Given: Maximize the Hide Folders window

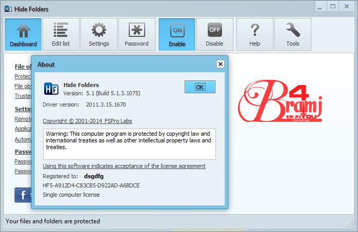Looking at the screenshot, I should coord(332,7).
